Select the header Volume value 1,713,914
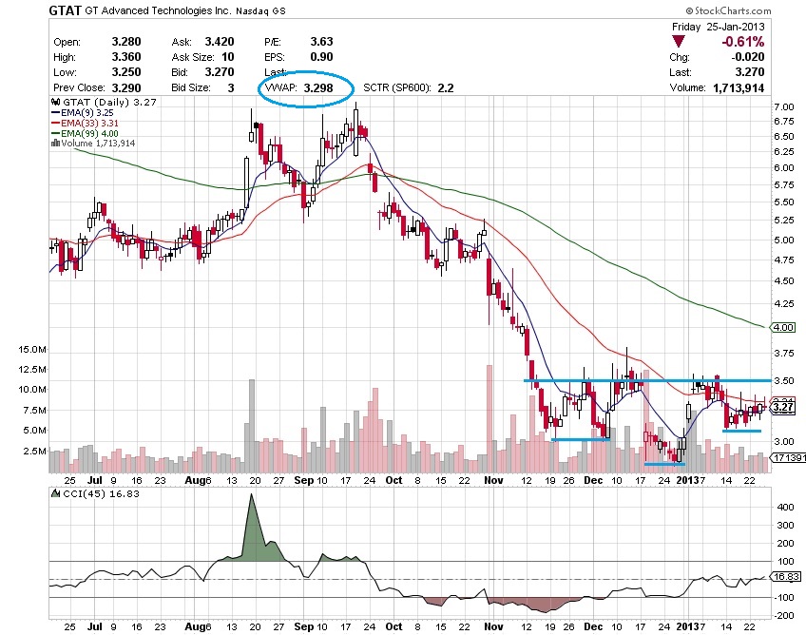The image size is (806, 635). [739, 87]
